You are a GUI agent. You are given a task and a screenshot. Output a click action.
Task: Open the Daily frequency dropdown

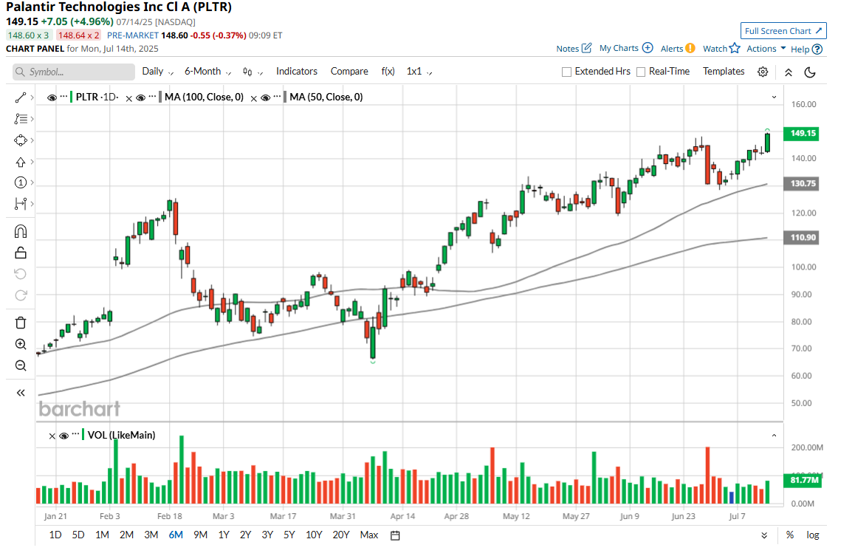point(157,72)
